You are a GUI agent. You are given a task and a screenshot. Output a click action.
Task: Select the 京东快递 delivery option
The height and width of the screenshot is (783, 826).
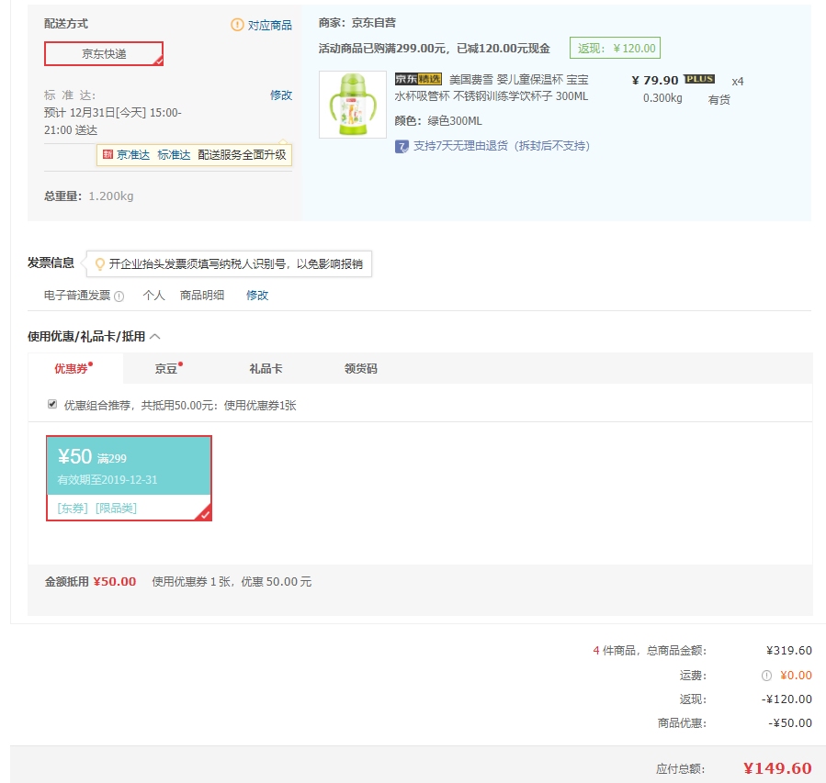104,53
